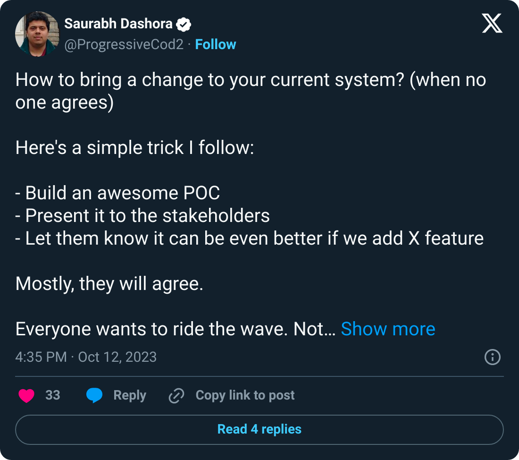Image resolution: width=519 pixels, height=460 pixels.
Task: Click the Reply label text
Action: coord(128,395)
